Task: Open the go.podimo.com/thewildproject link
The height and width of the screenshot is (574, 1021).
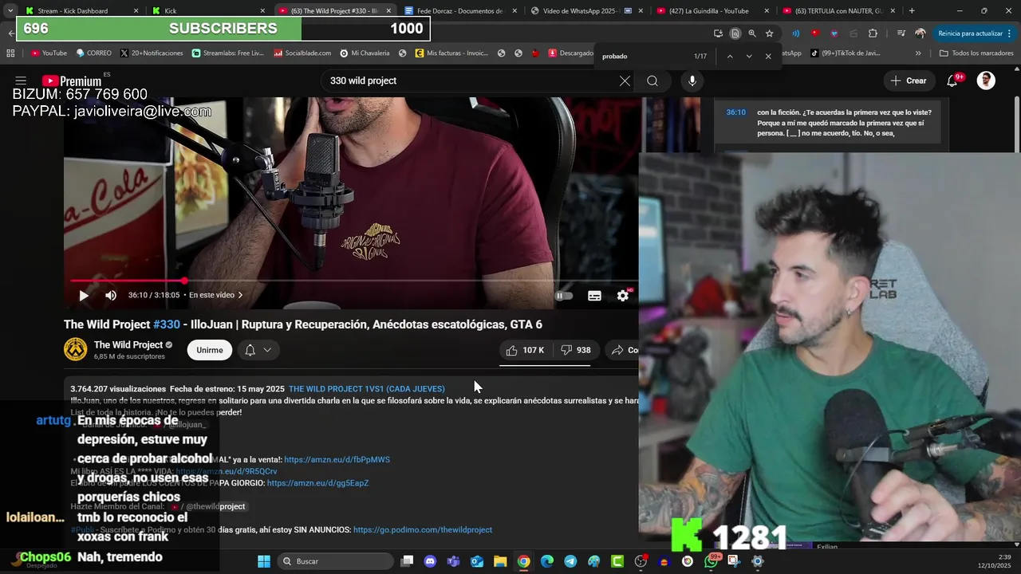Action: [x=423, y=530]
